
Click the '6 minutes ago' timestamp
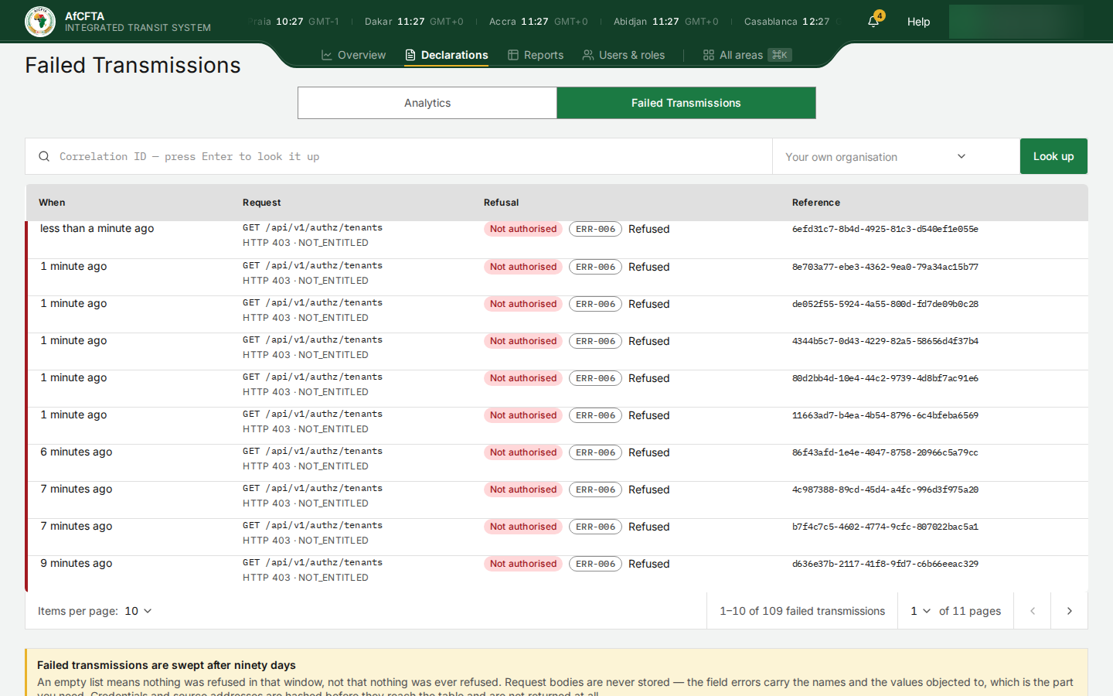[76, 452]
